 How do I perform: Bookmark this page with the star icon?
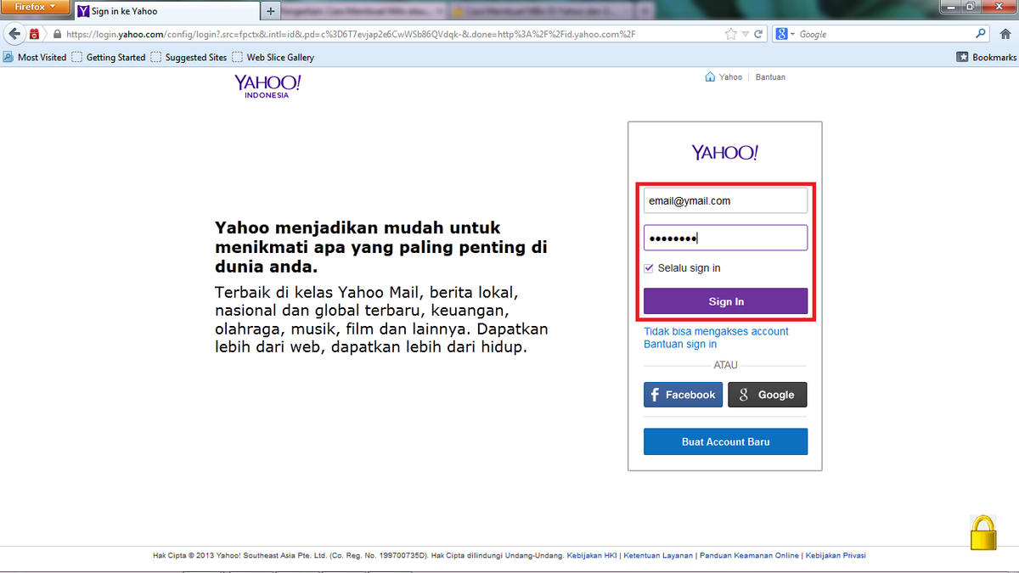[x=731, y=35]
